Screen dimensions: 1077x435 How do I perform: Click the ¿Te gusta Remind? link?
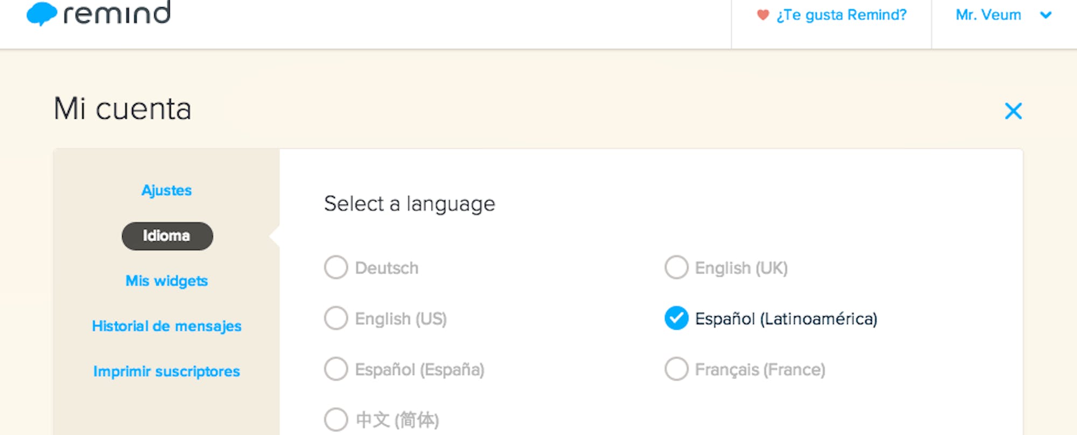(x=841, y=15)
